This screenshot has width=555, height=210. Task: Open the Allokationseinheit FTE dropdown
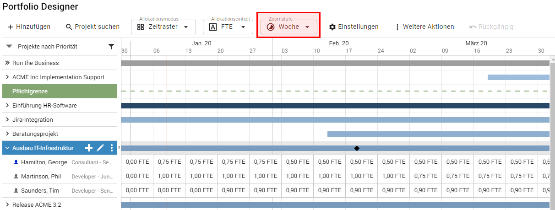click(228, 27)
